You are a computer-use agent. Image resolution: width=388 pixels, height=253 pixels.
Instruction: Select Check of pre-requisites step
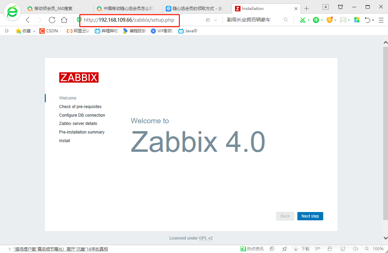click(x=80, y=107)
